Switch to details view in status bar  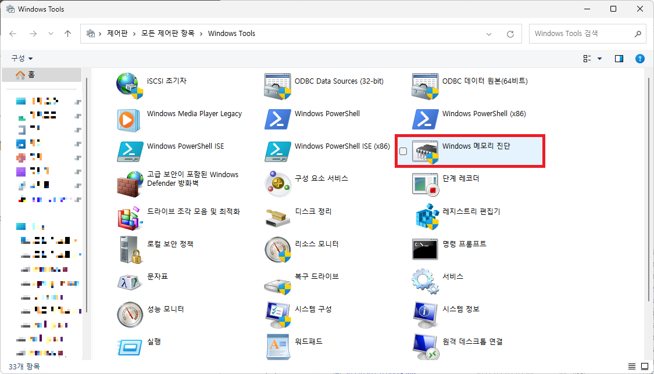point(632,366)
